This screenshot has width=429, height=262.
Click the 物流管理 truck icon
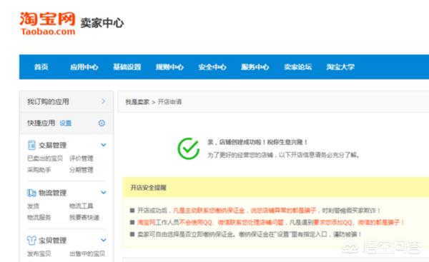pos(31,193)
